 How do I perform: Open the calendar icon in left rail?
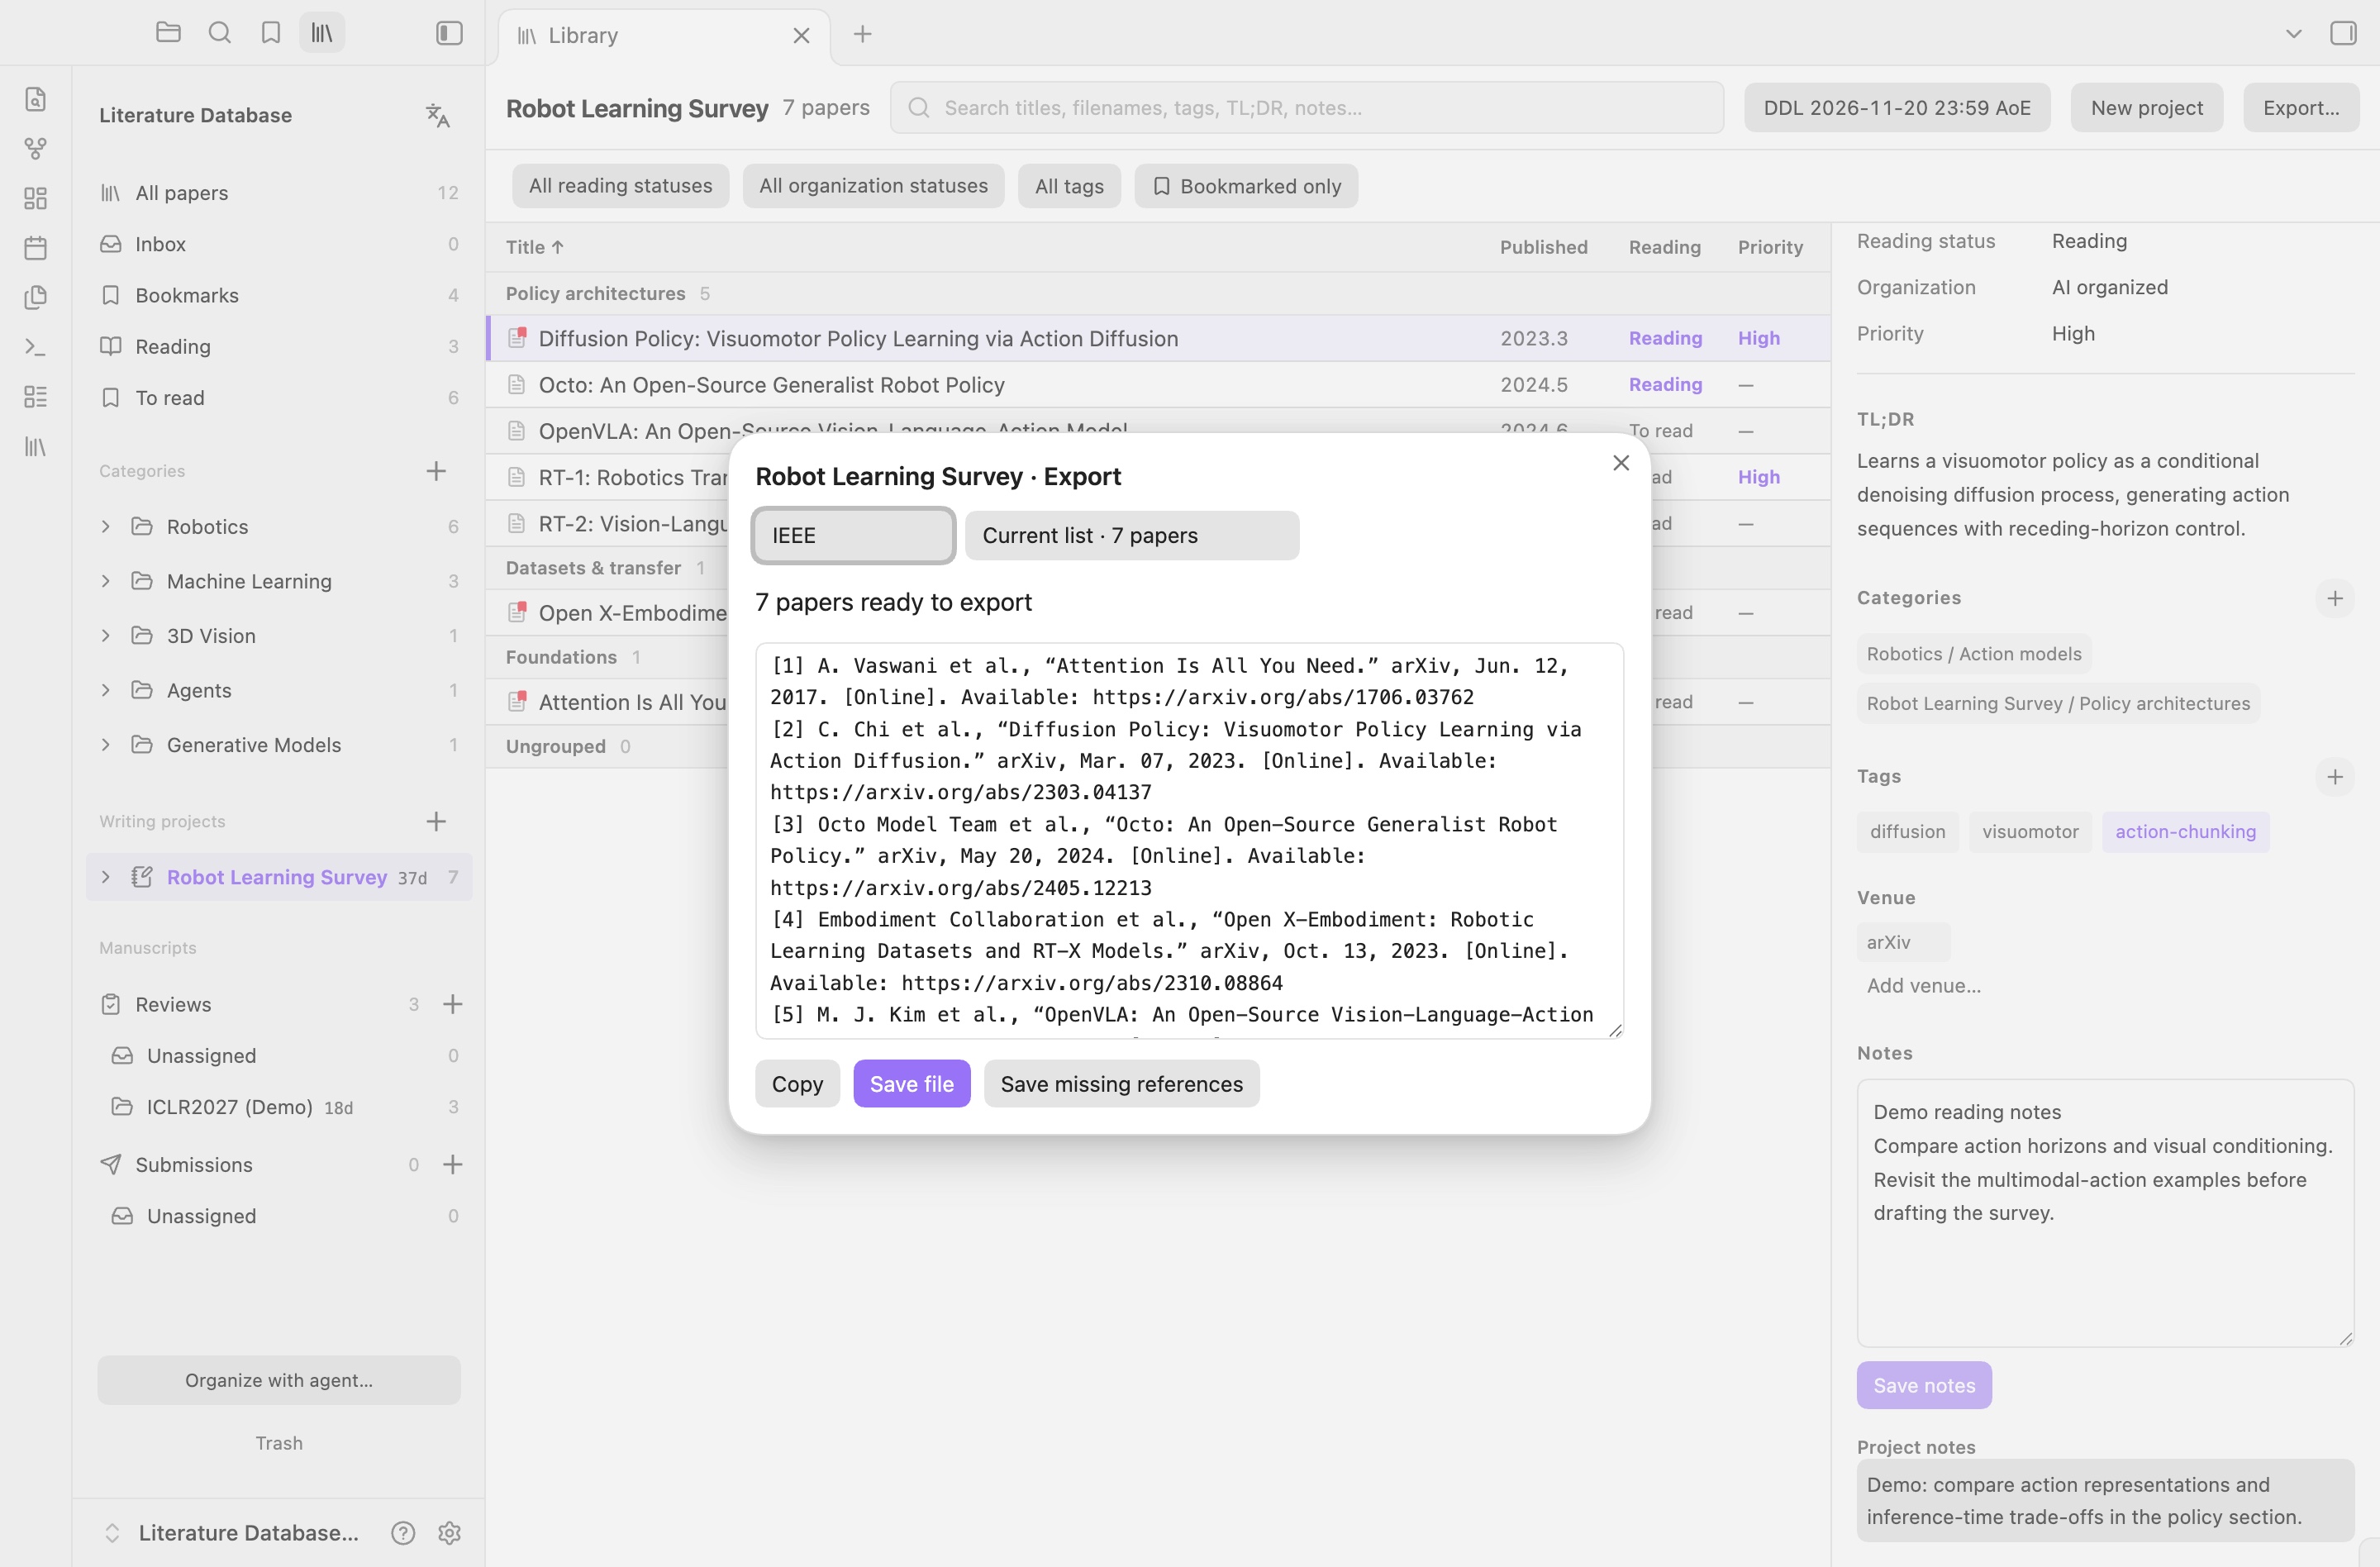click(35, 248)
